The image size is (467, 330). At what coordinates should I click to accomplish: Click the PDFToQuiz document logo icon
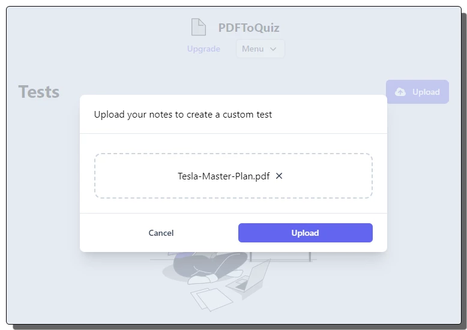coord(198,27)
